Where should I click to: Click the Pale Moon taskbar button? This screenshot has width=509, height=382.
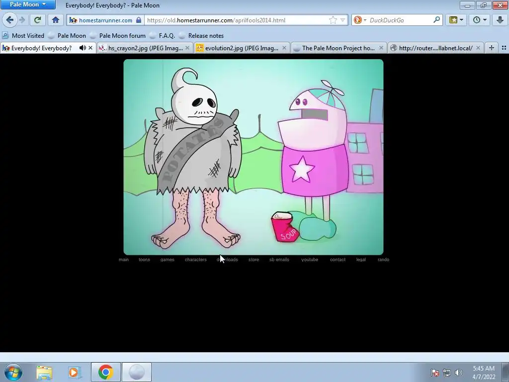[137, 372]
